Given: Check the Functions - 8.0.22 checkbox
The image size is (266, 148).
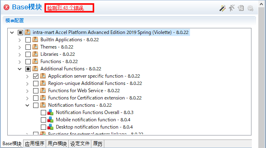Looking at the screenshot, I should 28,61.
